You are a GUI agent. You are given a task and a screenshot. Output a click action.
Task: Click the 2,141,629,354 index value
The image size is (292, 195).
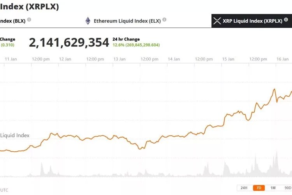tap(69, 43)
